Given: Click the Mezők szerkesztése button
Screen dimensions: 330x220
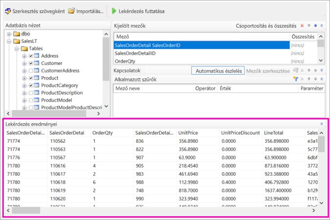Looking at the screenshot, I should [x=268, y=71].
